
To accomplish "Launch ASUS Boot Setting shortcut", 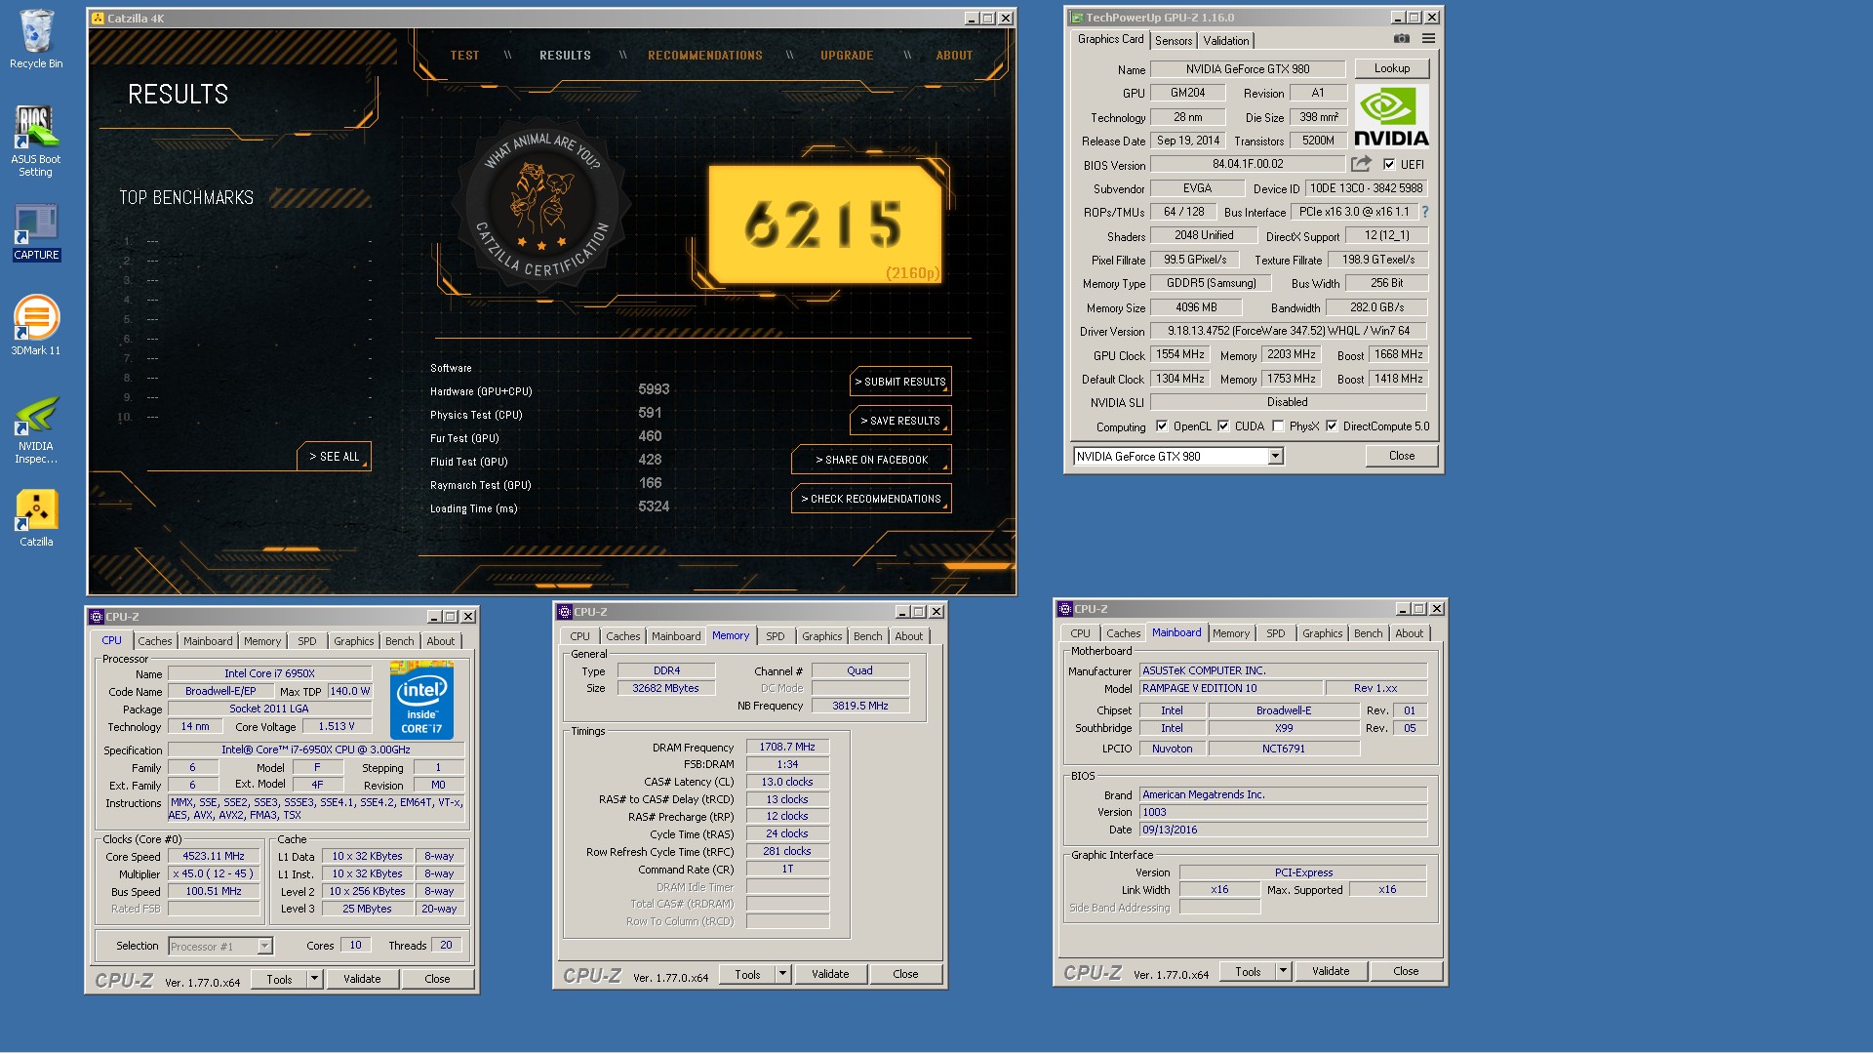I will tap(36, 141).
